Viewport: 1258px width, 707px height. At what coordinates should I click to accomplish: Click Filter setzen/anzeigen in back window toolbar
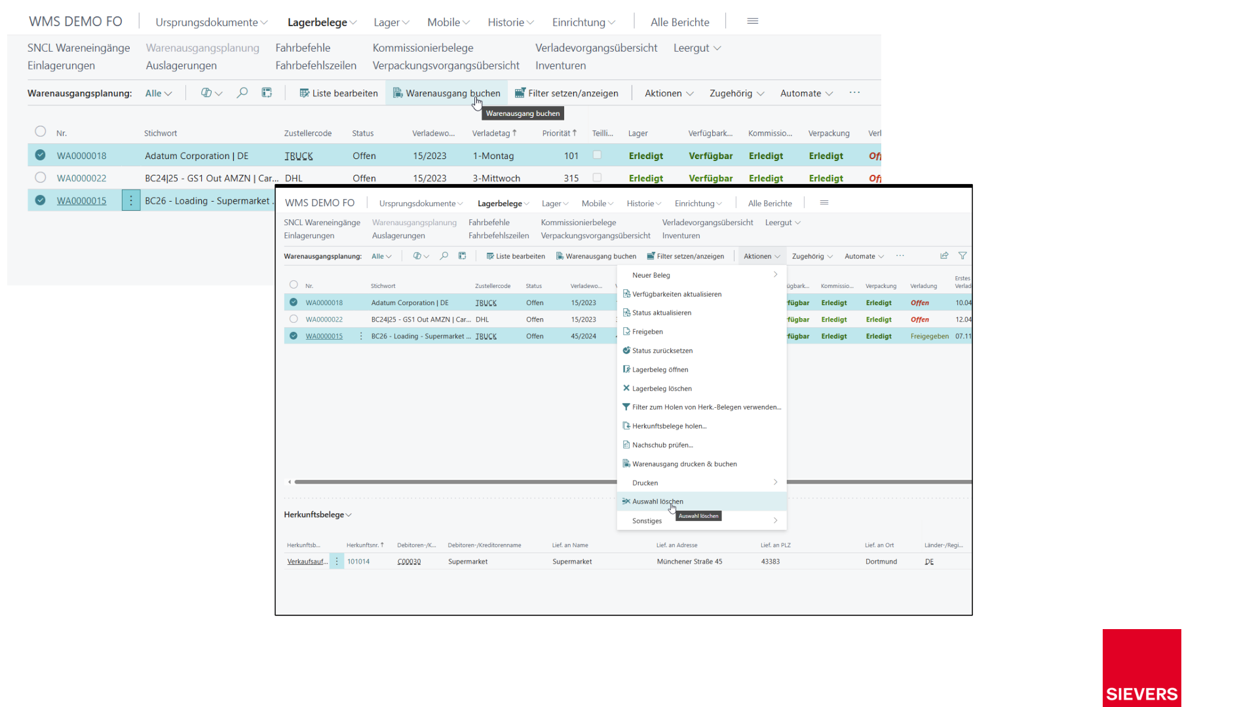click(567, 93)
